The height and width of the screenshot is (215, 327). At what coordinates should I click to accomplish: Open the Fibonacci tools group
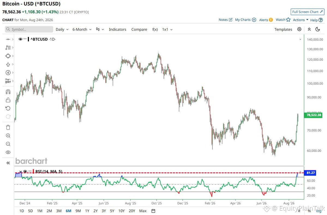[8, 48]
